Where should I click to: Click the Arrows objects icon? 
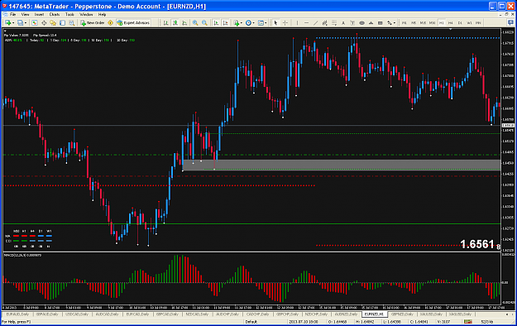390,23
